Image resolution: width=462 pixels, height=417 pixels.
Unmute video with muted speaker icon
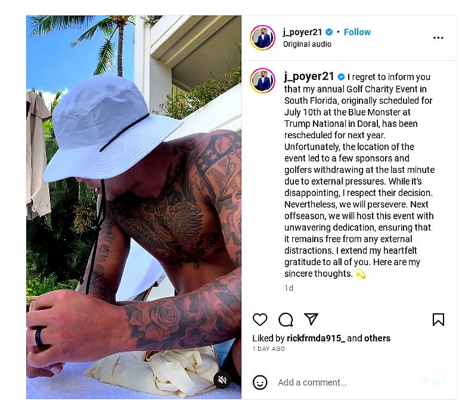click(222, 380)
